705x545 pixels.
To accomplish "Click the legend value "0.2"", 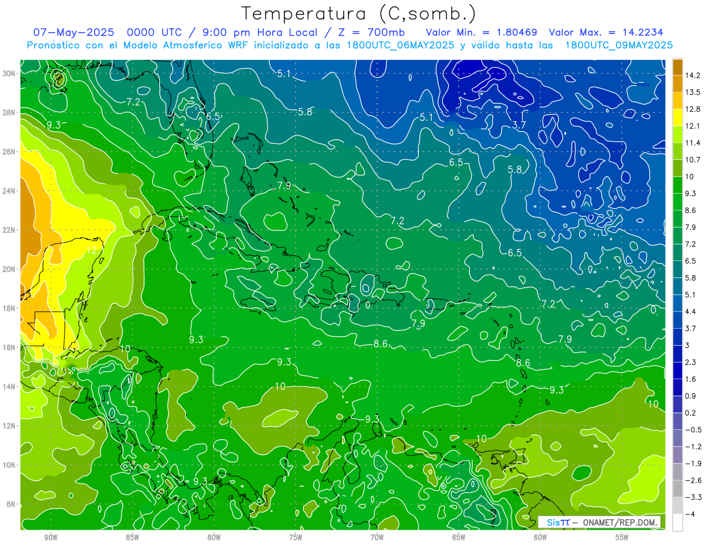I will pos(690,413).
